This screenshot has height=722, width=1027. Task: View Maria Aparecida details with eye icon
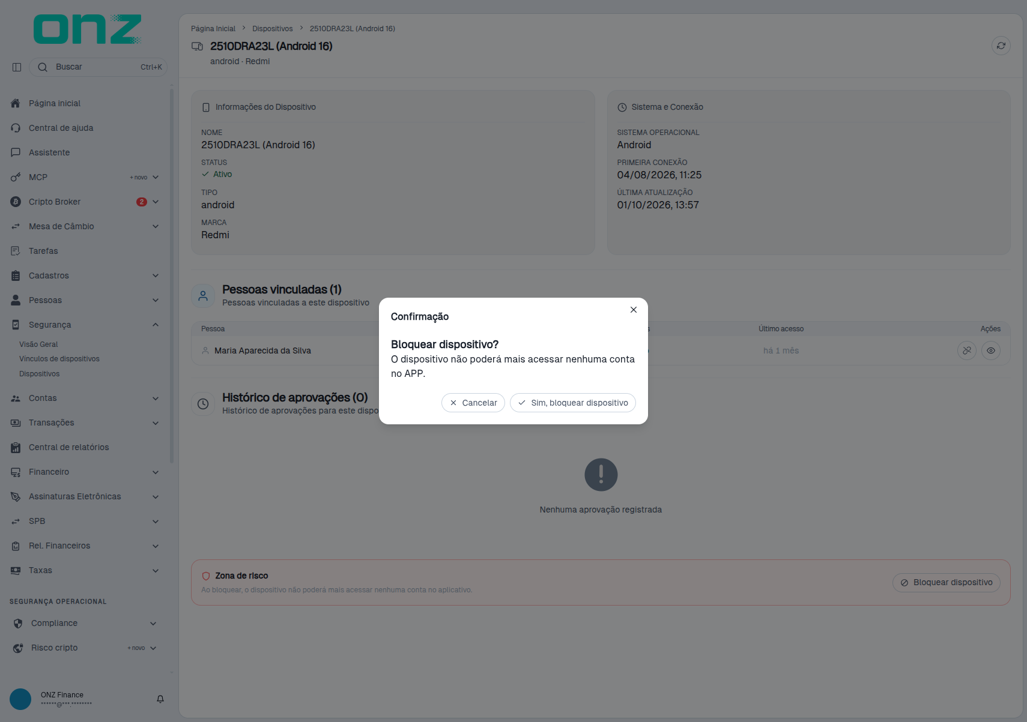point(991,350)
